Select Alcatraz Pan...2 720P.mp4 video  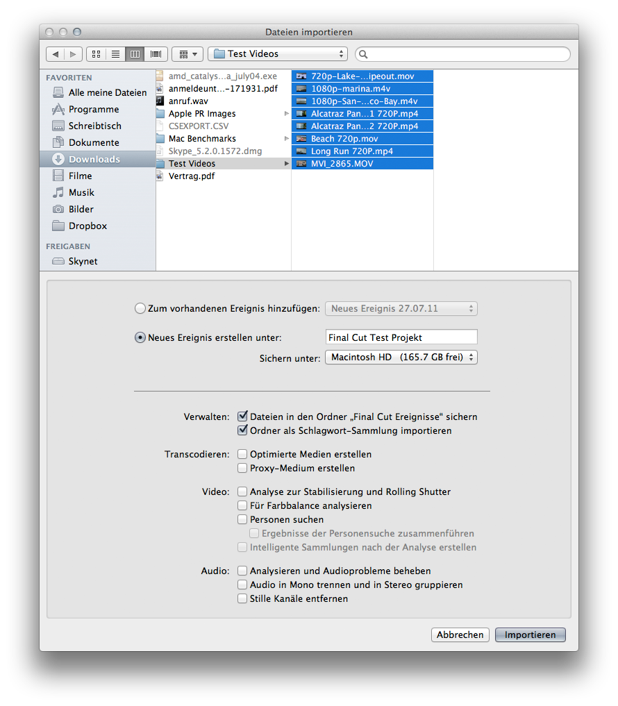pos(362,126)
